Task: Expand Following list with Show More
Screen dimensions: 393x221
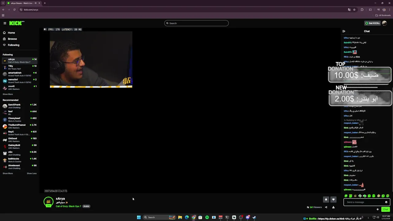Action: pyautogui.click(x=8, y=94)
